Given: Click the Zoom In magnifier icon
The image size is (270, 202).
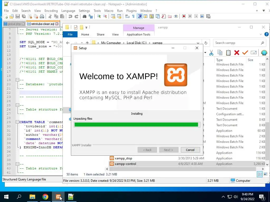Looking at the screenshot, I should point(99,16).
